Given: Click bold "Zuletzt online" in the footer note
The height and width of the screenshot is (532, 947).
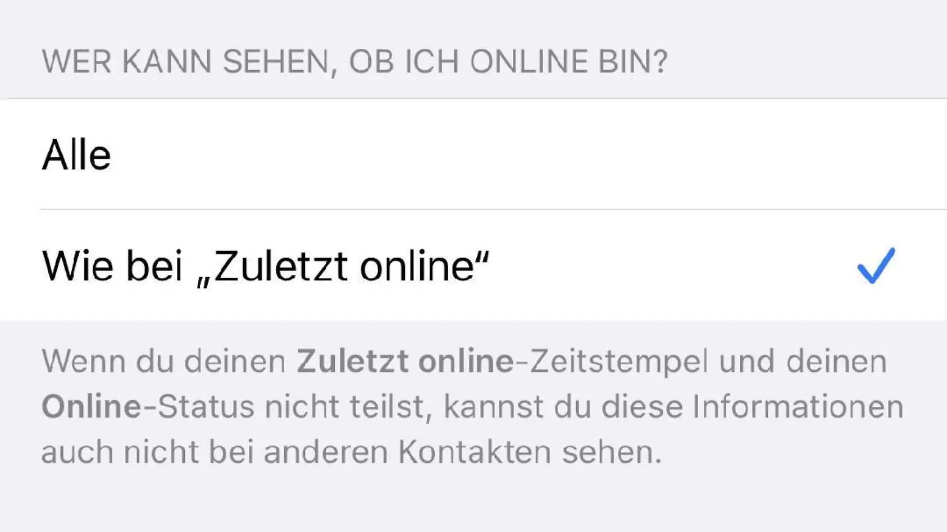Looking at the screenshot, I should 405,361.
